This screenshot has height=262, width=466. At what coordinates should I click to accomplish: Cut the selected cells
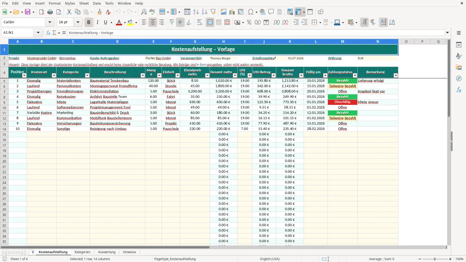[69, 12]
